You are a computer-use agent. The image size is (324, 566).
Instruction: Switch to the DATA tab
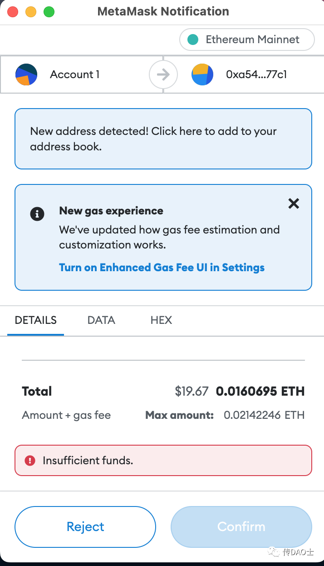tap(101, 320)
